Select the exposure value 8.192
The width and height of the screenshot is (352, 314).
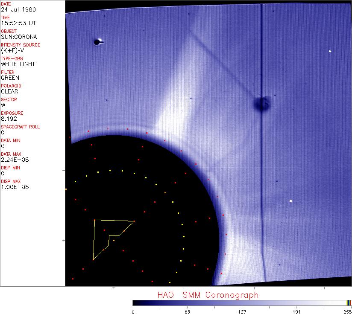pyautogui.click(x=9, y=119)
